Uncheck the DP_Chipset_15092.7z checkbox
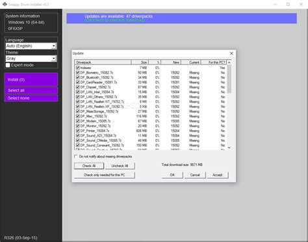 pyautogui.click(x=78, y=87)
